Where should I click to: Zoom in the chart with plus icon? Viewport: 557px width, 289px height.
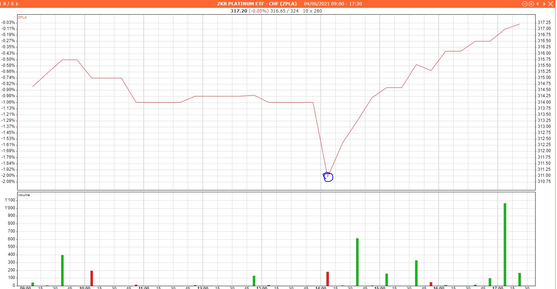coord(531,4)
